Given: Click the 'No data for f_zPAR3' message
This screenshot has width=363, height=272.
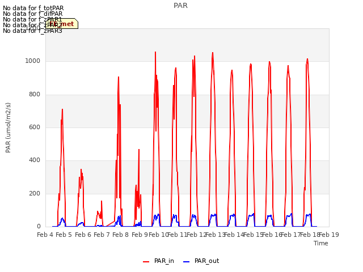Looking at the screenshot, I should (x=32, y=31).
